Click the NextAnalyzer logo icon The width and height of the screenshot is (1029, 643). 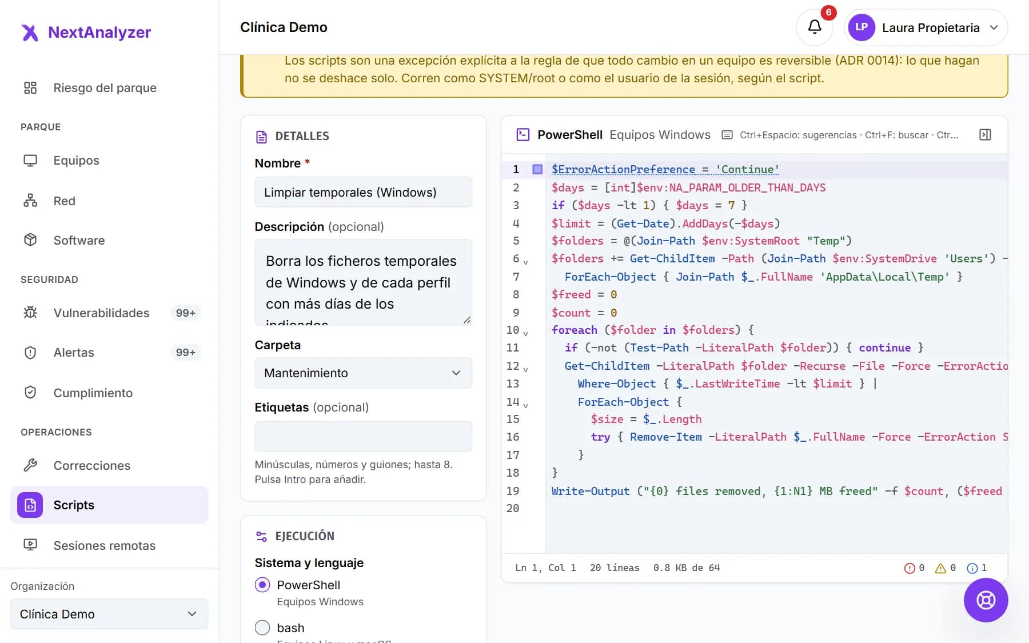tap(30, 33)
